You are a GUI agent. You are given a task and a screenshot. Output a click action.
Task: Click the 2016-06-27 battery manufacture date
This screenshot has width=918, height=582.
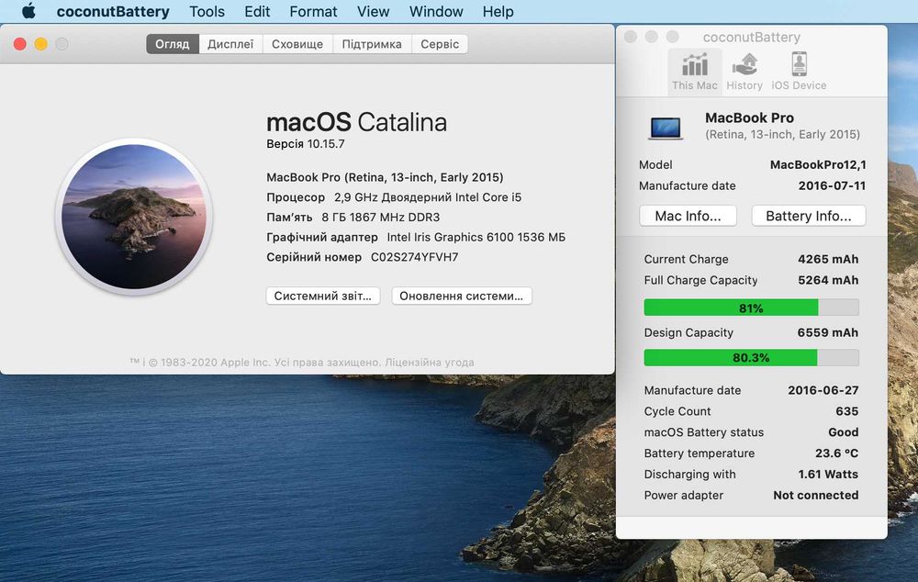coord(823,390)
